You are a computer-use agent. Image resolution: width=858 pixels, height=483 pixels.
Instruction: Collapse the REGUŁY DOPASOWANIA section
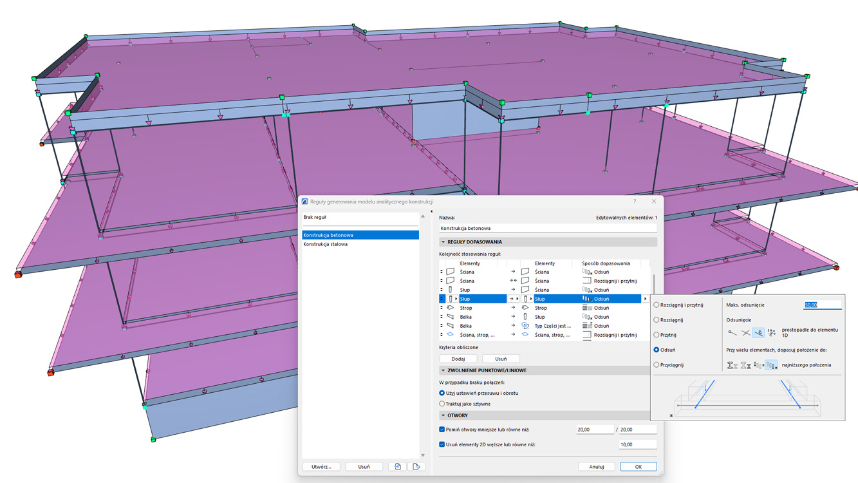(444, 241)
